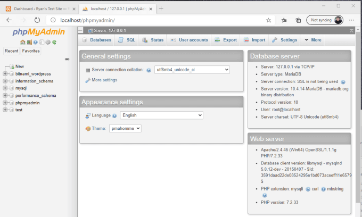Screen dimensions: 362x217
Task: Click "Server type: MariaDB" text
Action: point(281,74)
